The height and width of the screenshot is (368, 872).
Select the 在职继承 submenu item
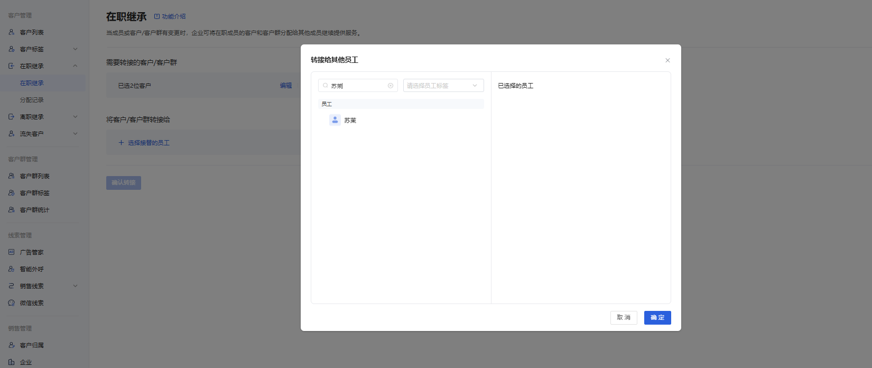43,83
